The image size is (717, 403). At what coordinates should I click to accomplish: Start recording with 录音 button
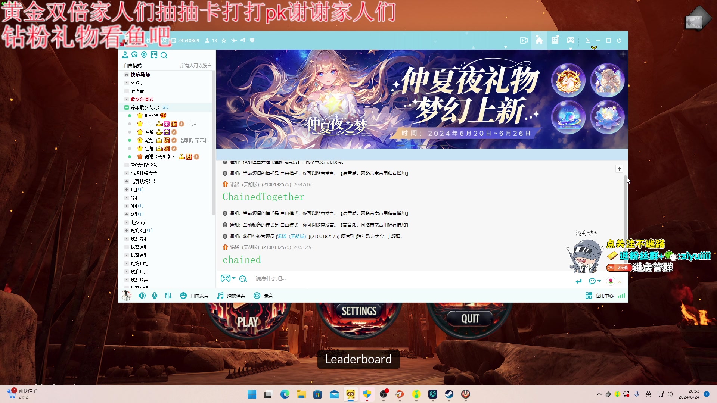263,296
